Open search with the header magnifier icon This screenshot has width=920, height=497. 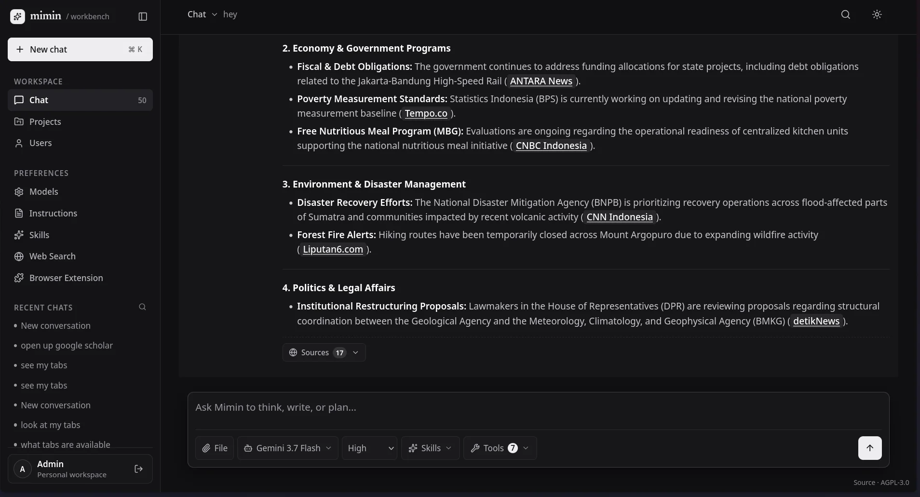tap(846, 14)
